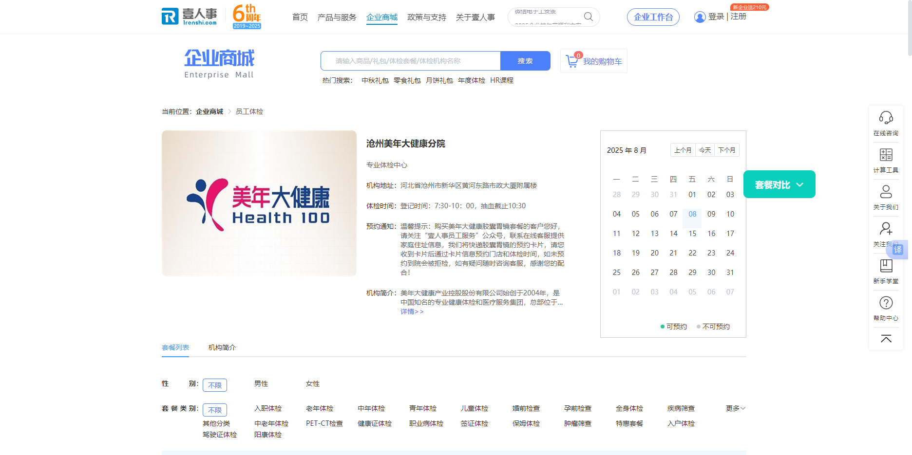The width and height of the screenshot is (912, 455).
Task: Expand 更多 package categories
Action: [x=736, y=408]
